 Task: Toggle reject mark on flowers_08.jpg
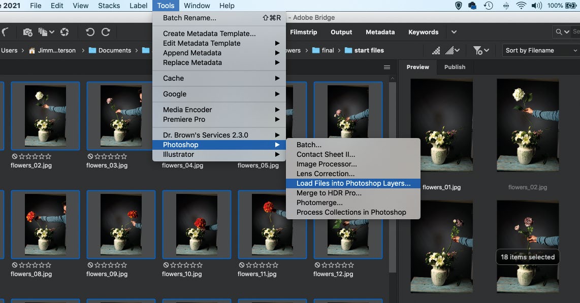pos(14,265)
